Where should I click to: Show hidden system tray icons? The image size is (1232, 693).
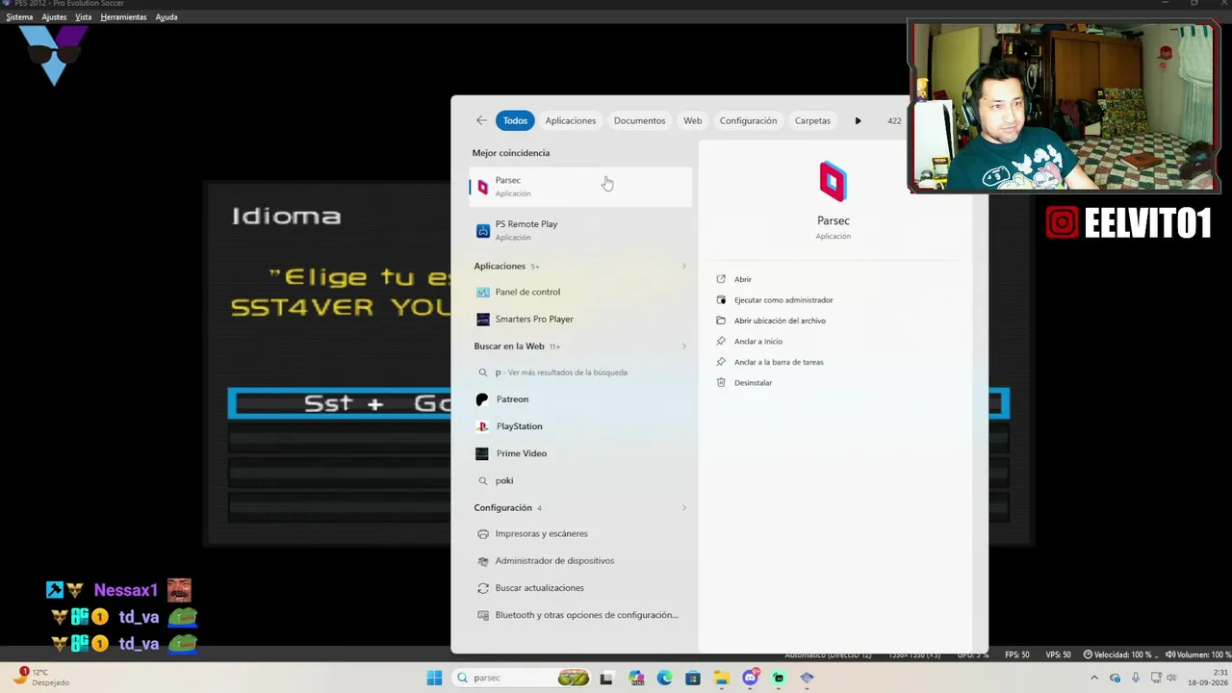point(1096,678)
